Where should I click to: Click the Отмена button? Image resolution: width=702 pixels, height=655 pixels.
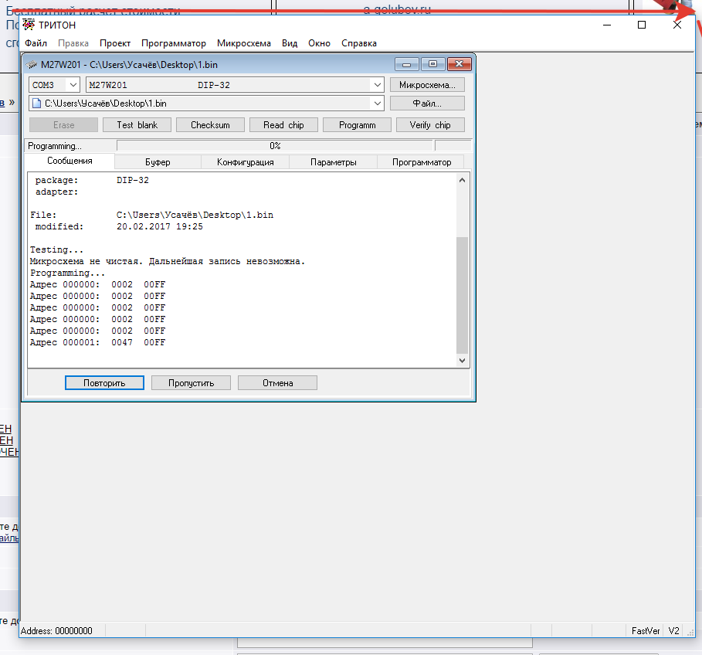276,383
